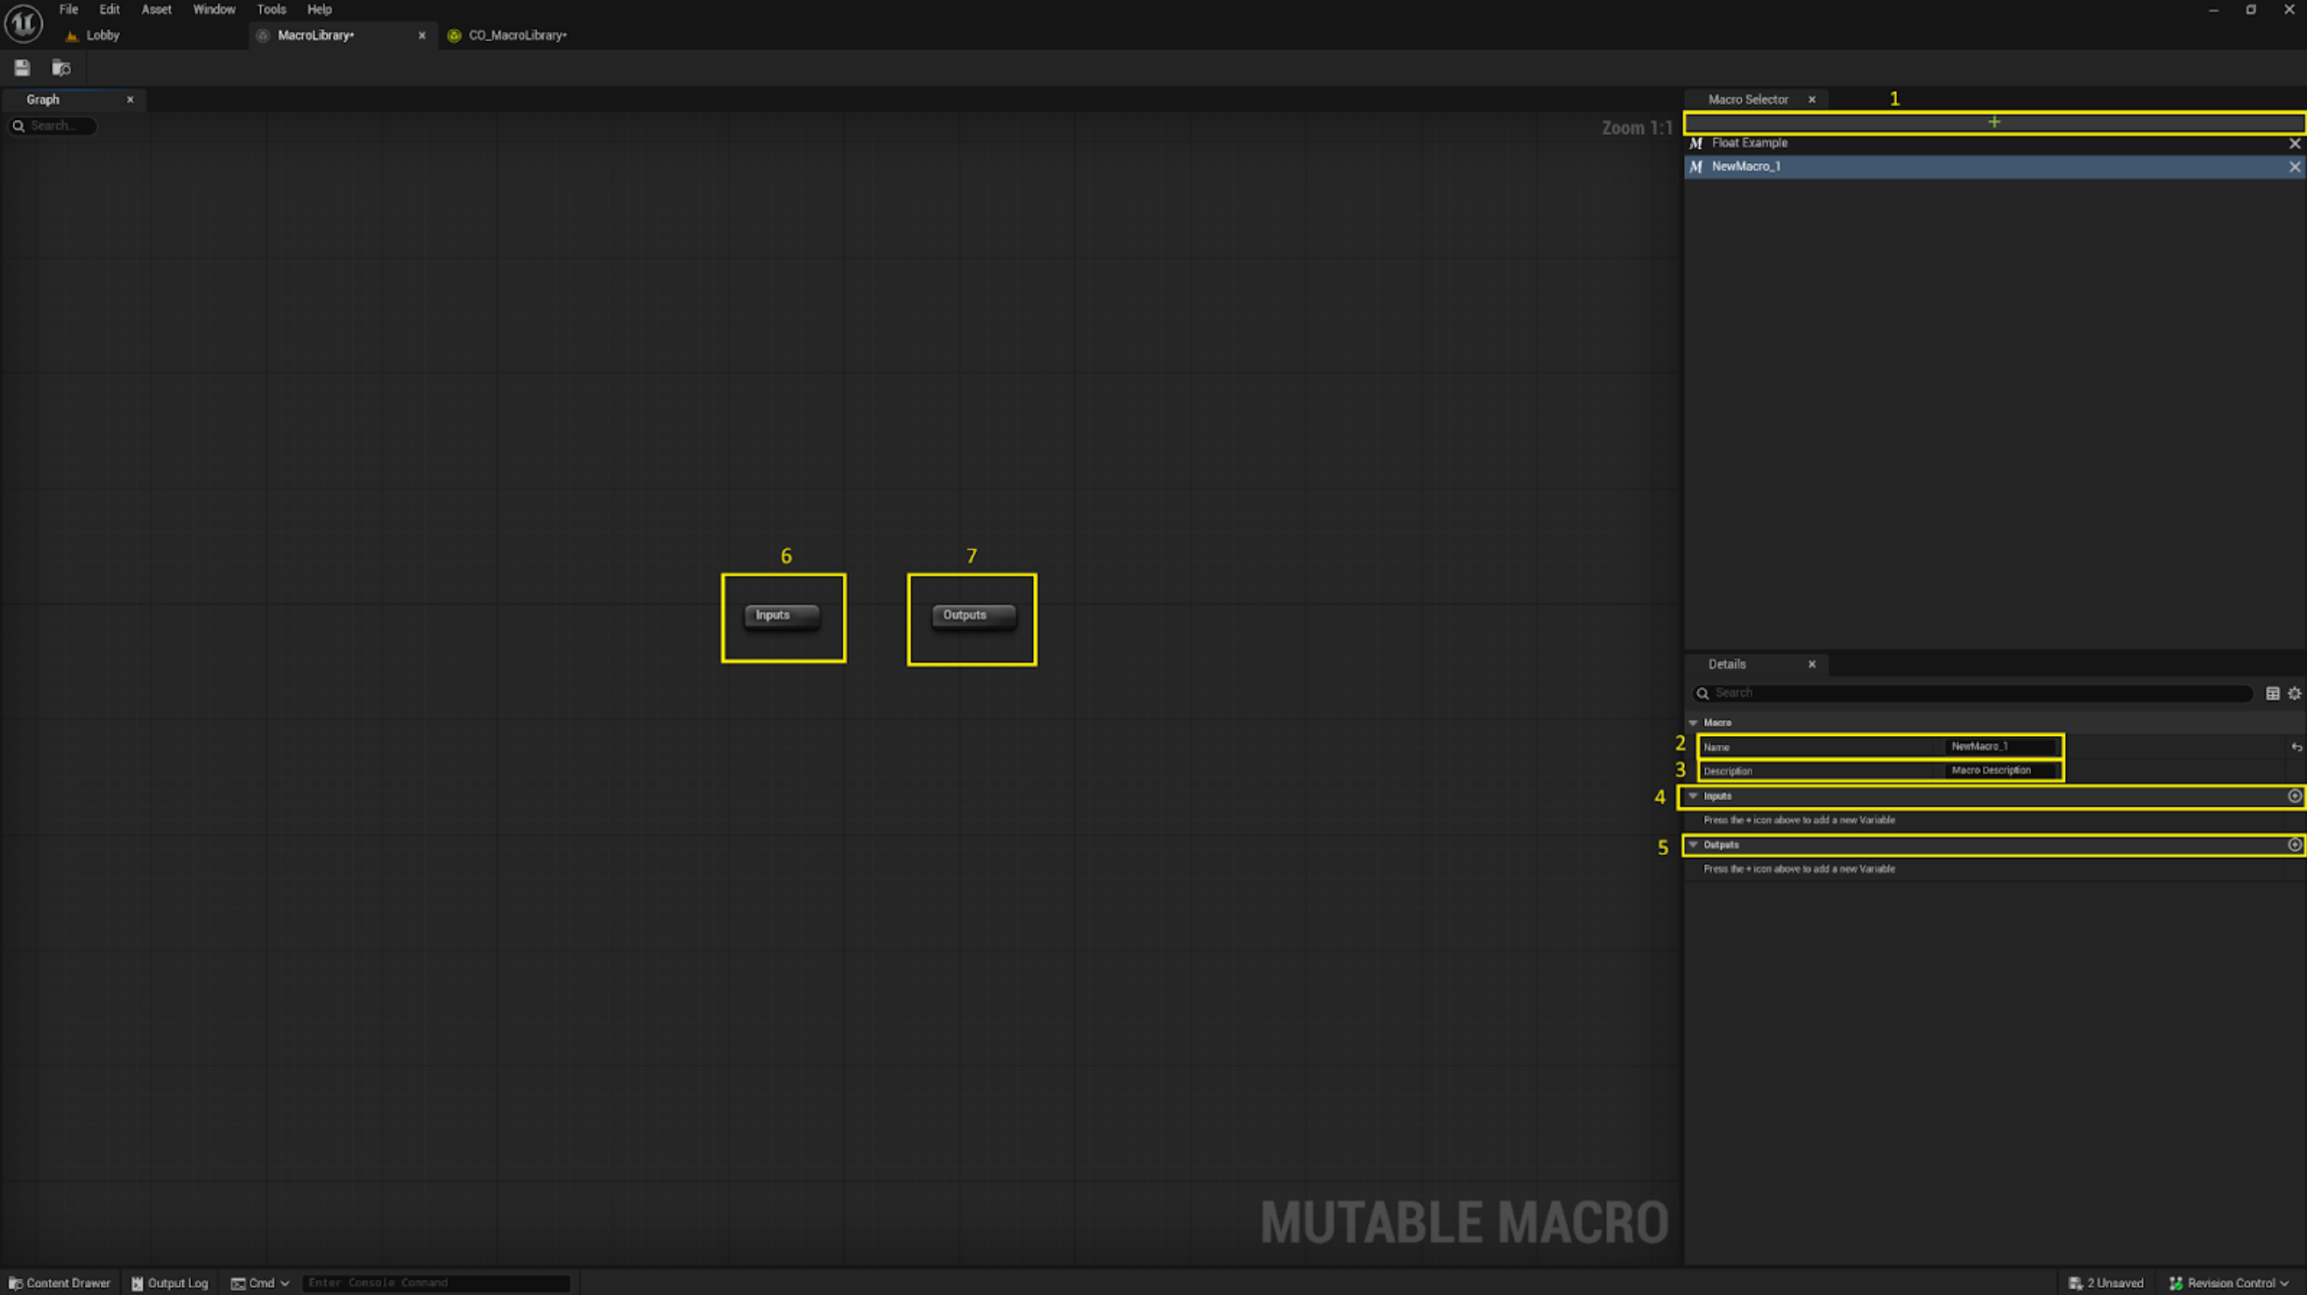Focus the Graph search box
Screen dimensions: 2307x1295
click(53, 126)
